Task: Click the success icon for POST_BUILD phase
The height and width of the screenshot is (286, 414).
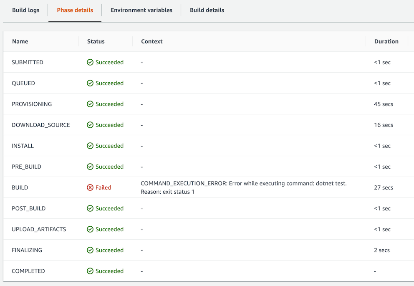Action: [x=90, y=208]
